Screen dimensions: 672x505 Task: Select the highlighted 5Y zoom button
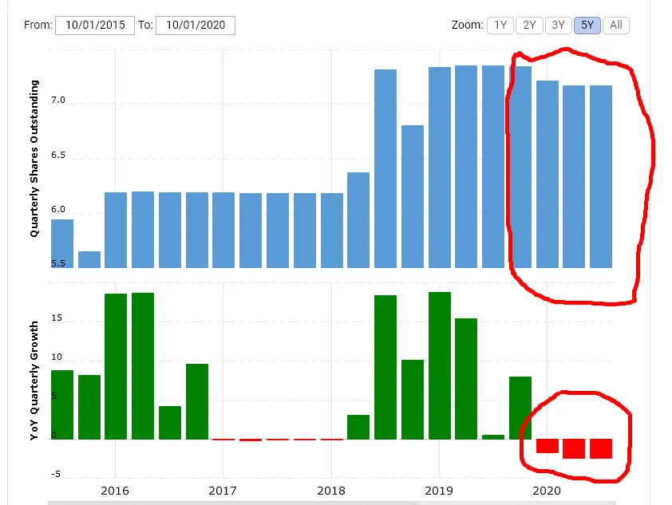click(x=587, y=26)
